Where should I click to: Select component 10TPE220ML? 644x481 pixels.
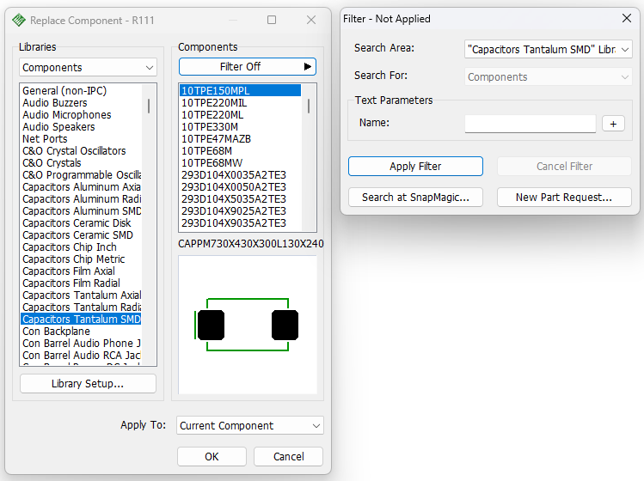coord(240,115)
